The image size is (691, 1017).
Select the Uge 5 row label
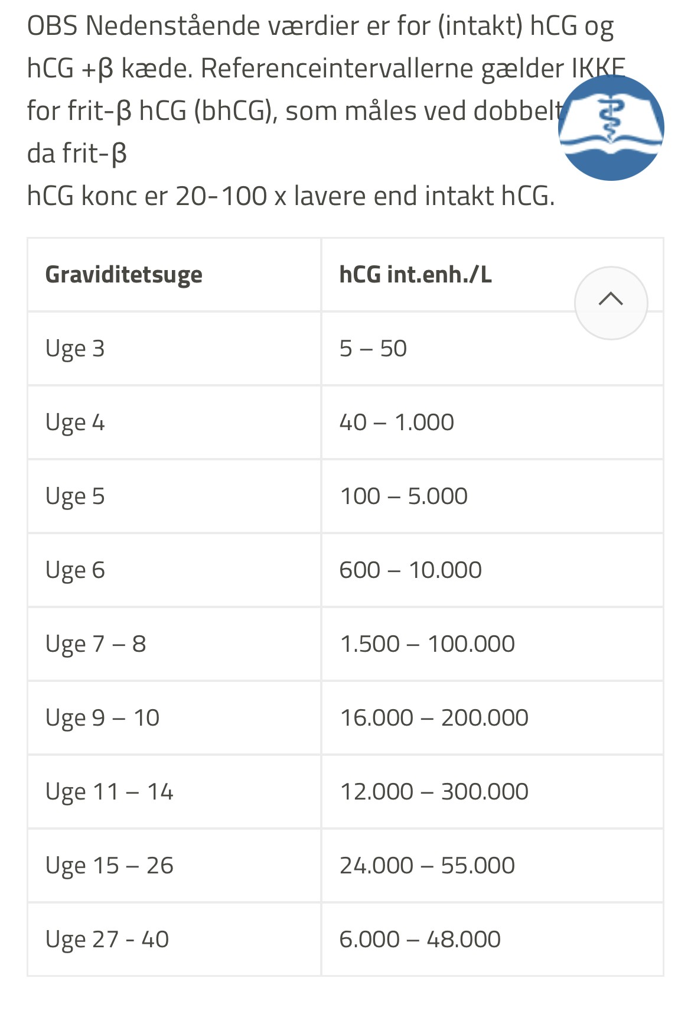75,496
